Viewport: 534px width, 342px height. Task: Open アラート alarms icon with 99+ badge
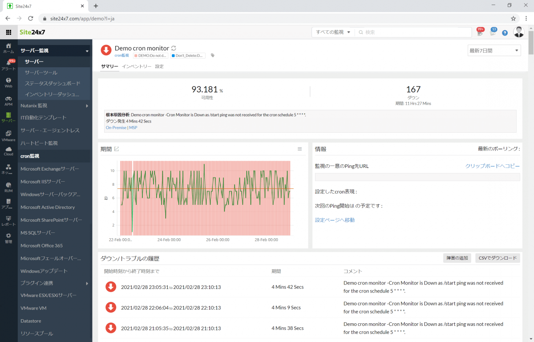click(x=8, y=65)
